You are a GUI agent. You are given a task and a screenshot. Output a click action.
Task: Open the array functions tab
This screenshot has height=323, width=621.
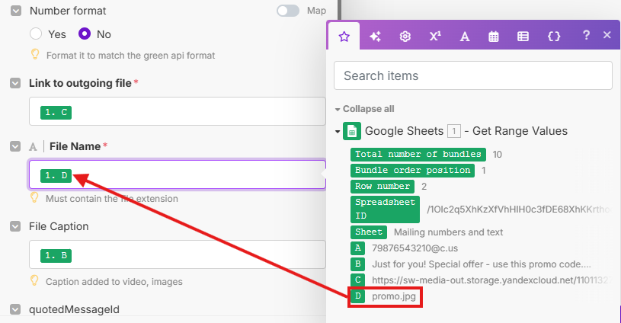pos(523,36)
